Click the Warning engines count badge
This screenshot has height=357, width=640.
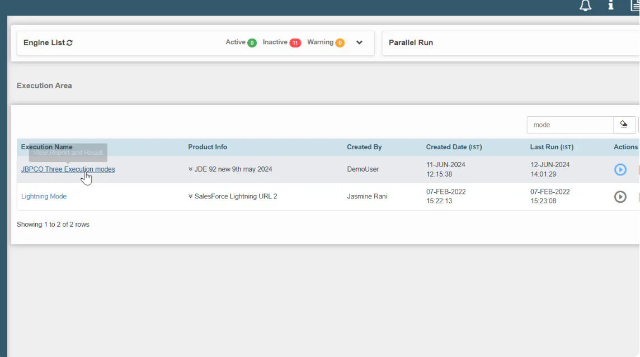tap(340, 43)
